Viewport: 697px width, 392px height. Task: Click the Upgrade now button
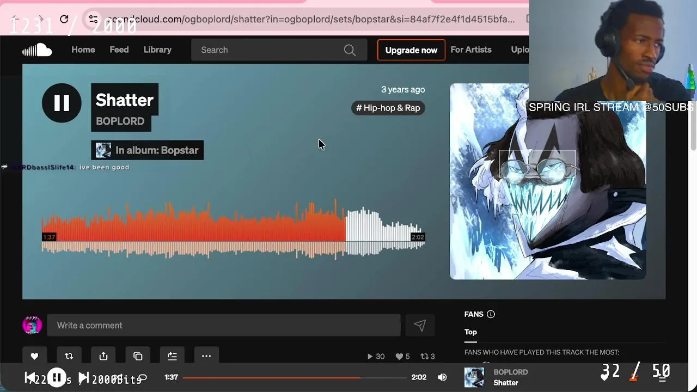[411, 50]
